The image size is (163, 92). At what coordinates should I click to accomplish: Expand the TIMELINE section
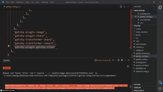(137, 88)
